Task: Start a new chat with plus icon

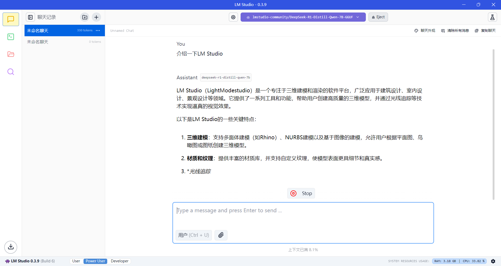Action: point(96,17)
